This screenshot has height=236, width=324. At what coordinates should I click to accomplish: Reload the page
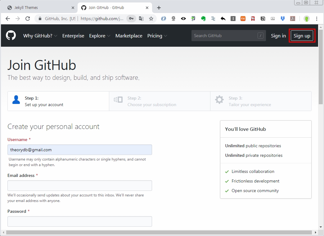pyautogui.click(x=28, y=19)
